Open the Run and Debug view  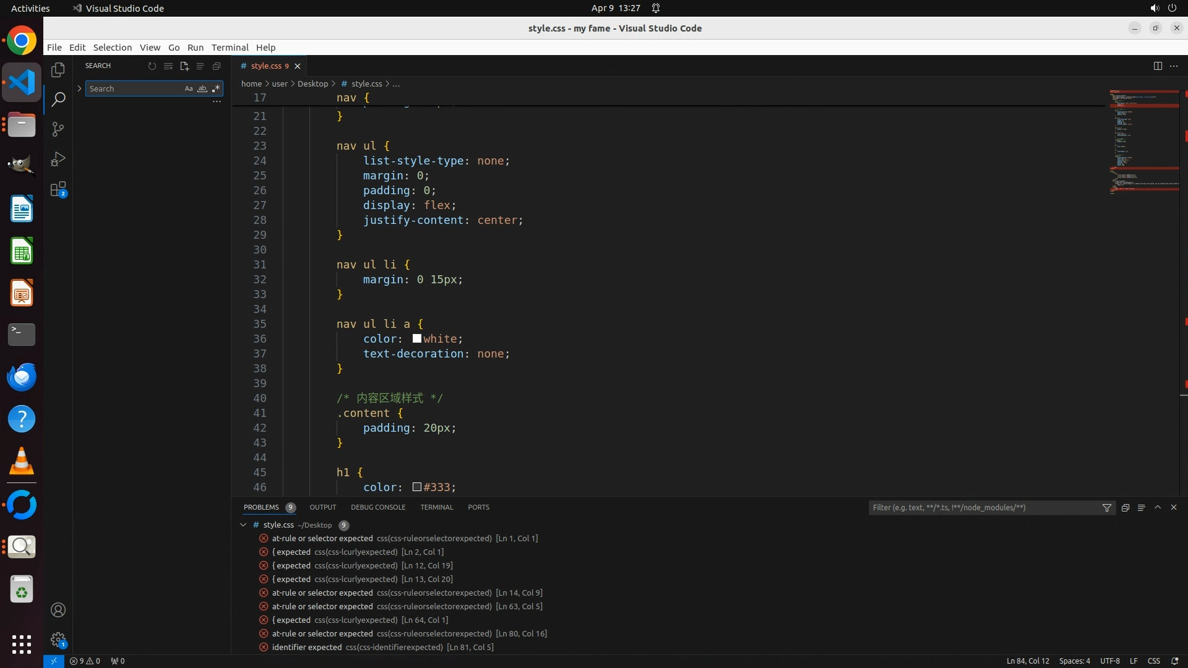coord(58,159)
